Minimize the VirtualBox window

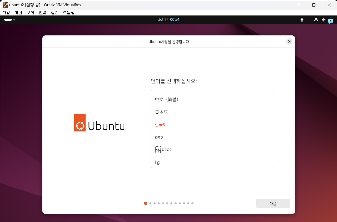pos(298,5)
